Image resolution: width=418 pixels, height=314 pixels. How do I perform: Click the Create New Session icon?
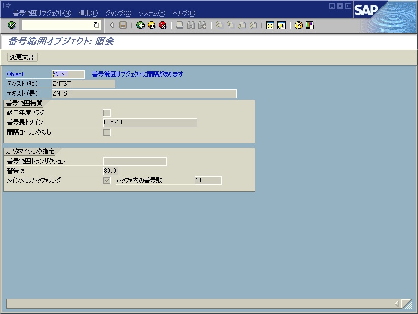[270, 25]
